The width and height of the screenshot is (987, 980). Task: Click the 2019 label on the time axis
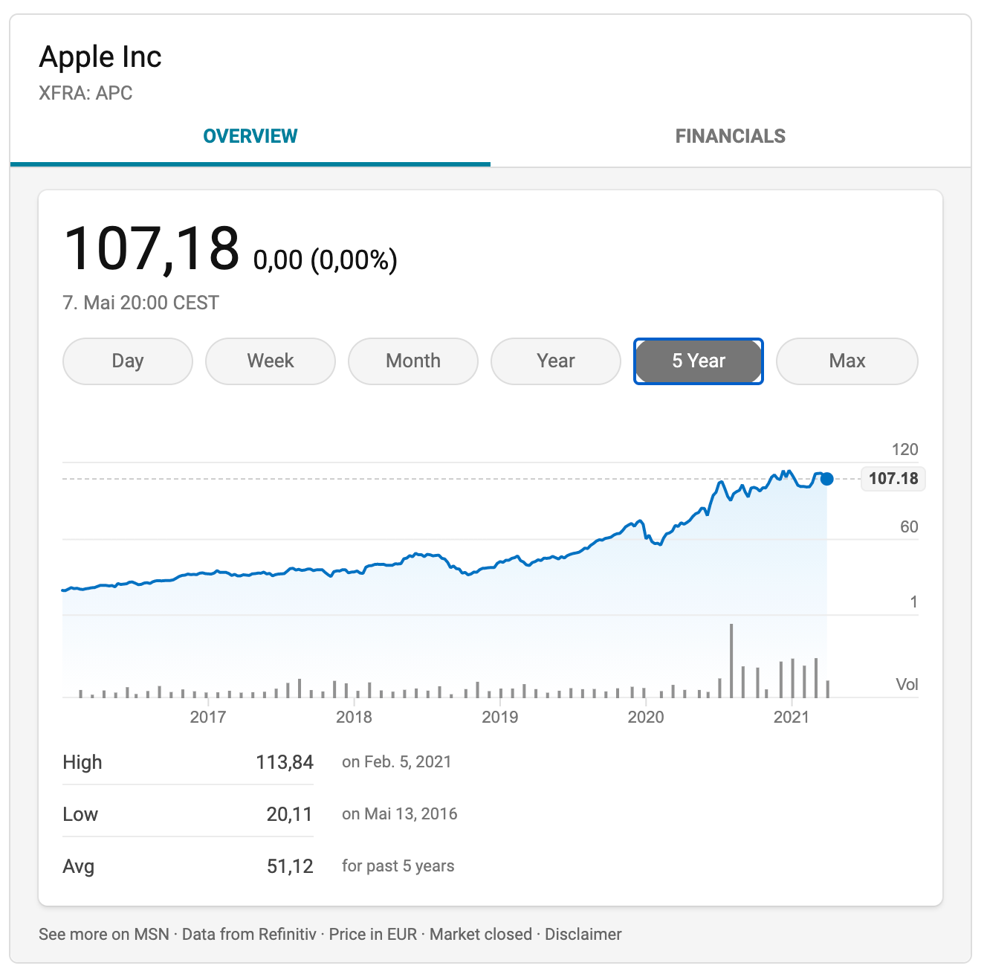pyautogui.click(x=499, y=717)
